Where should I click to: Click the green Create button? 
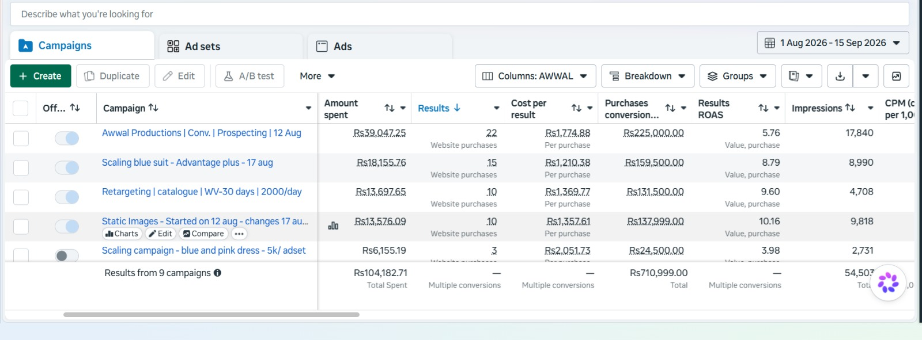pos(40,76)
